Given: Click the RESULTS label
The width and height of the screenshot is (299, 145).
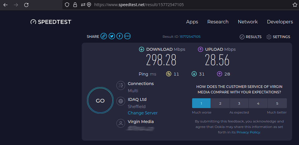Looking at the screenshot, I should point(254,37).
